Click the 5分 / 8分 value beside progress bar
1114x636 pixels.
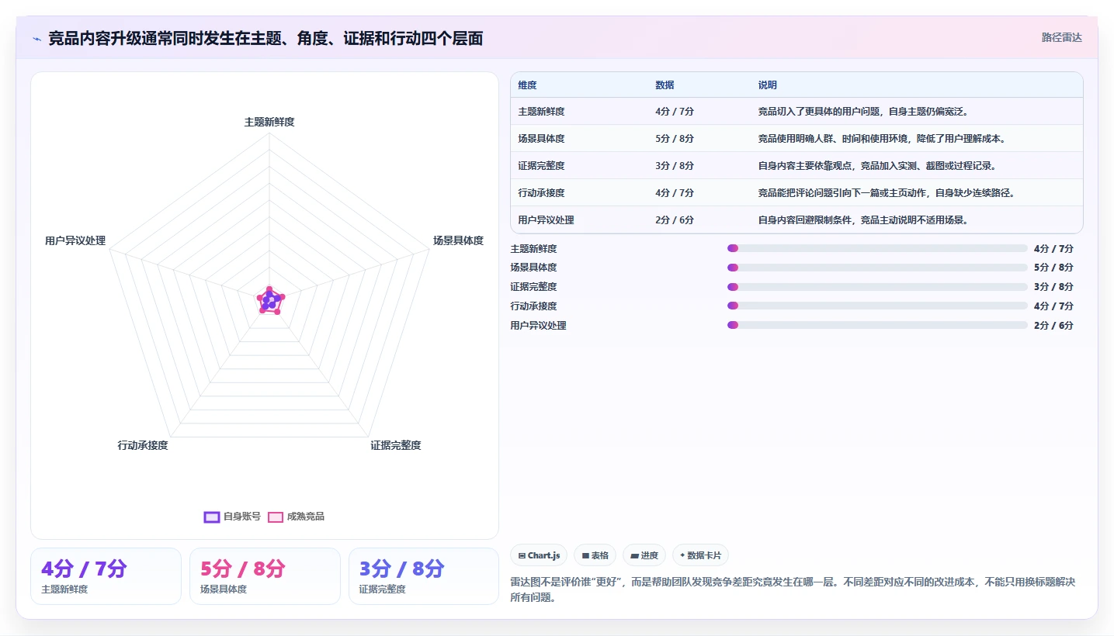click(x=1053, y=268)
